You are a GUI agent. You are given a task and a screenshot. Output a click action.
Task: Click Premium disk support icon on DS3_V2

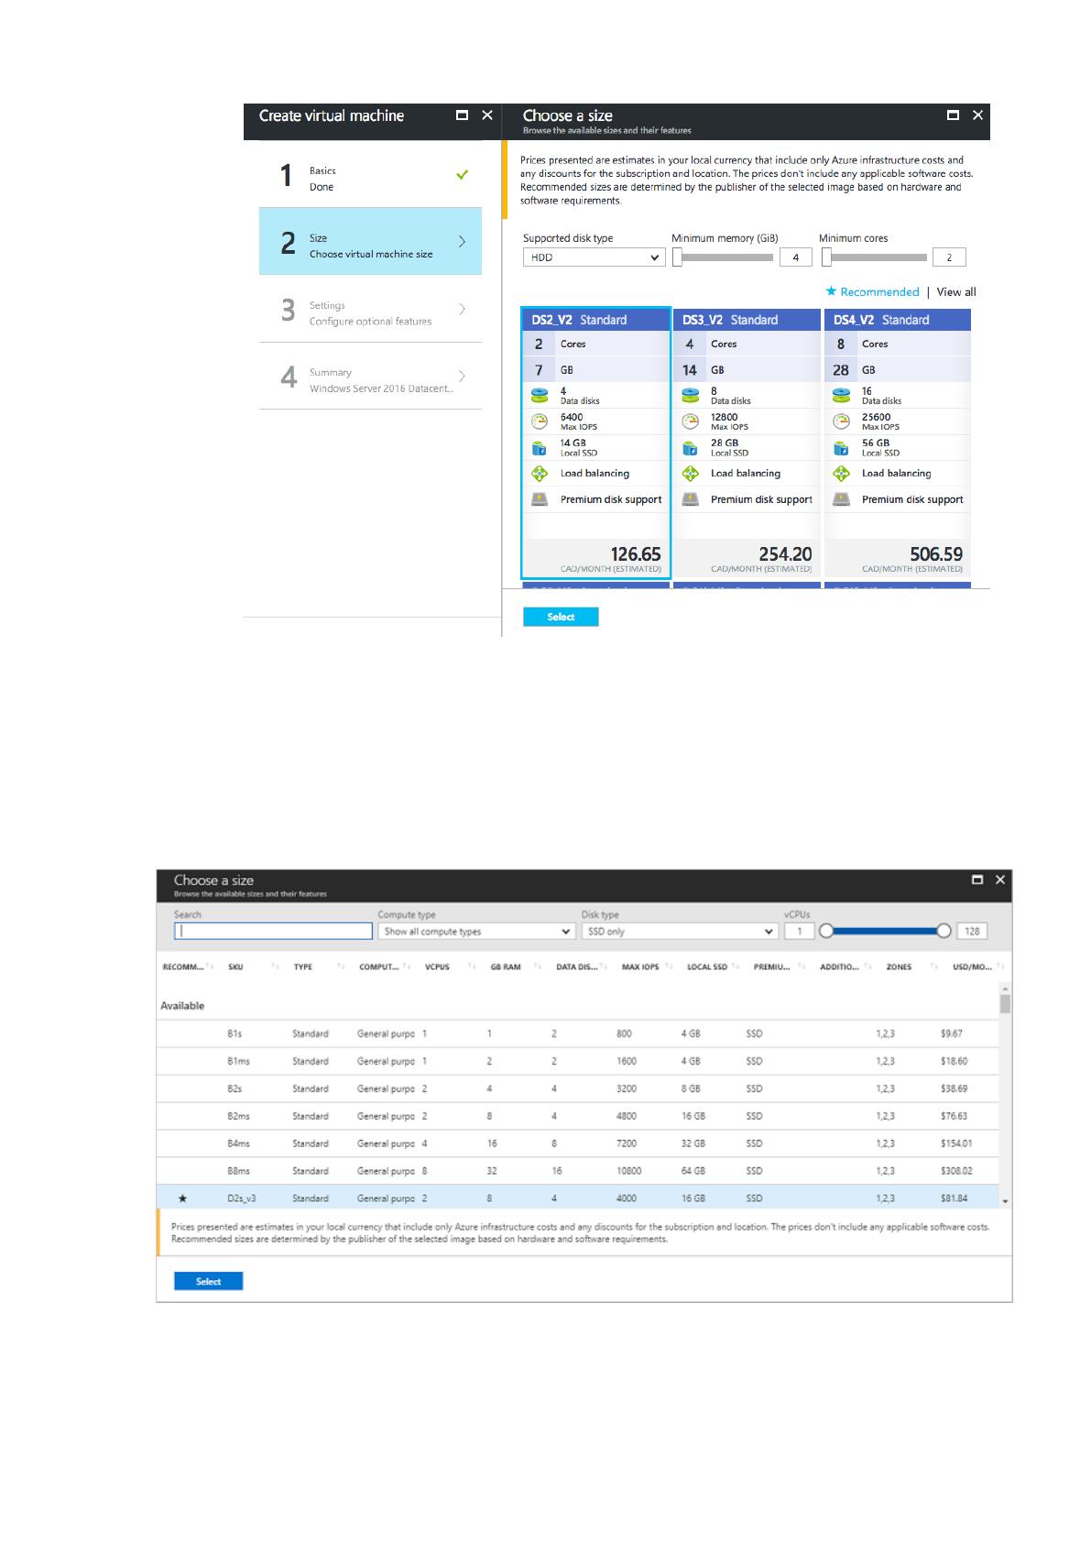691,499
